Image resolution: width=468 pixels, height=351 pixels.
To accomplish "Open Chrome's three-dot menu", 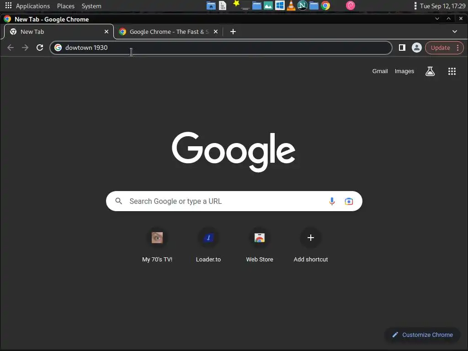I will tap(458, 48).
